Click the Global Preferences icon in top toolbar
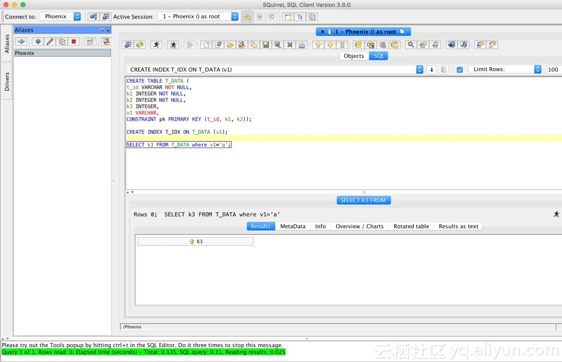The width and height of the screenshot is (562, 362). [x=94, y=16]
